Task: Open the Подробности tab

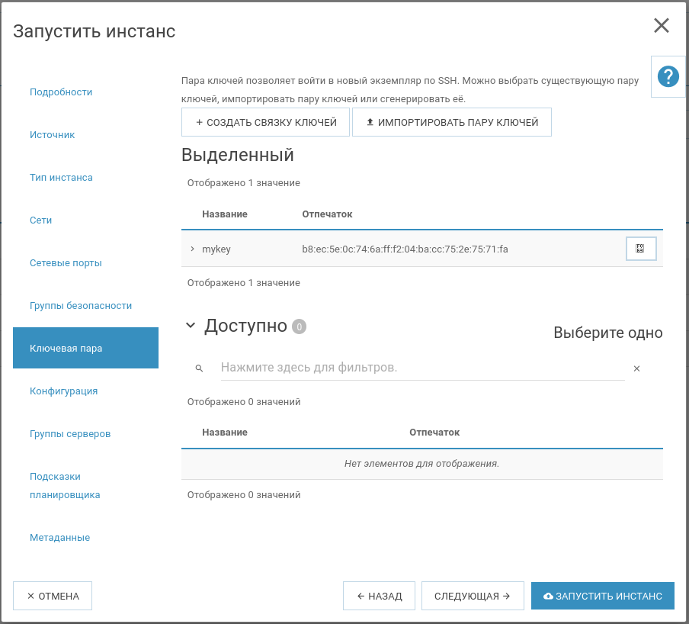Action: 61,92
